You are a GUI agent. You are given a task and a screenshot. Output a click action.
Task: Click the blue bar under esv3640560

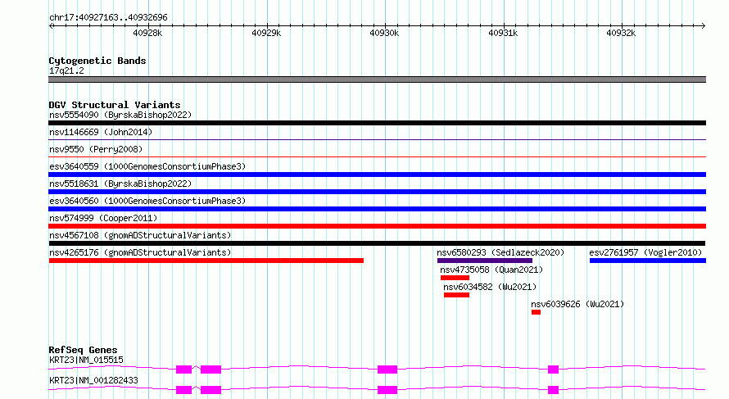(x=377, y=209)
